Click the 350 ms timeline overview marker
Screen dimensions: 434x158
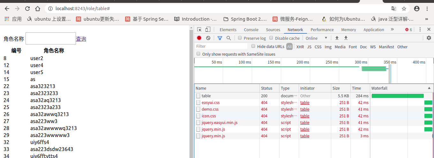point(390,62)
